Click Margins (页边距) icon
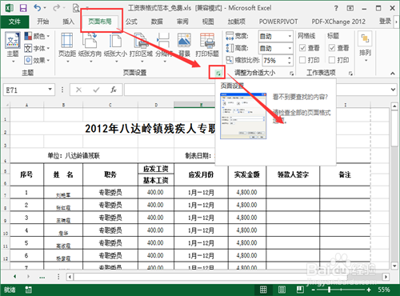 (67, 47)
